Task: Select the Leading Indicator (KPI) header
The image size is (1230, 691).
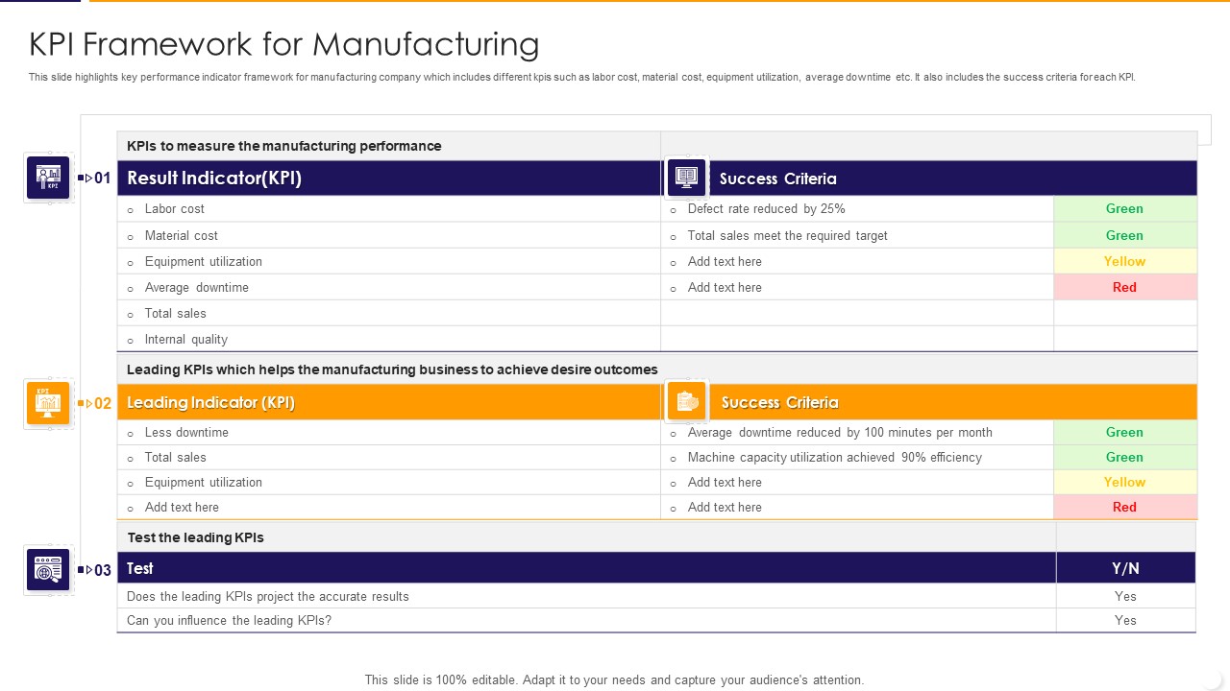Action: 389,403
